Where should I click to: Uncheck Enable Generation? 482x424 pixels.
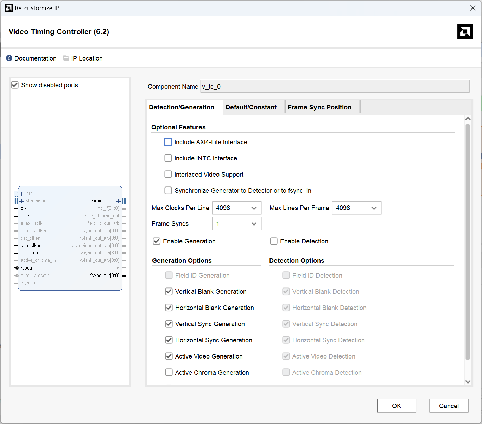157,241
